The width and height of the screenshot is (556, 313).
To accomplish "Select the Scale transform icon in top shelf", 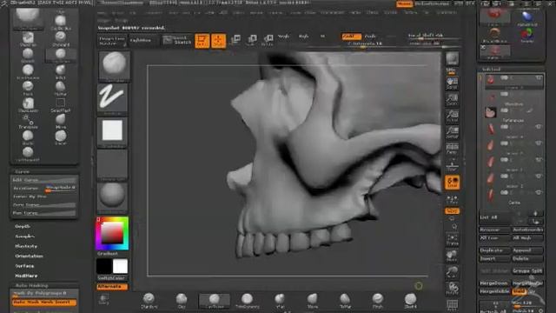I will (251, 40).
